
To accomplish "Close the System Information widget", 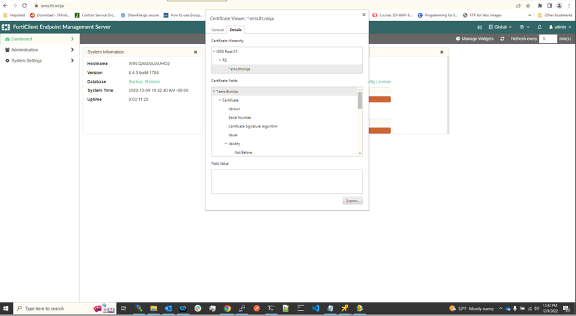I will (195, 52).
